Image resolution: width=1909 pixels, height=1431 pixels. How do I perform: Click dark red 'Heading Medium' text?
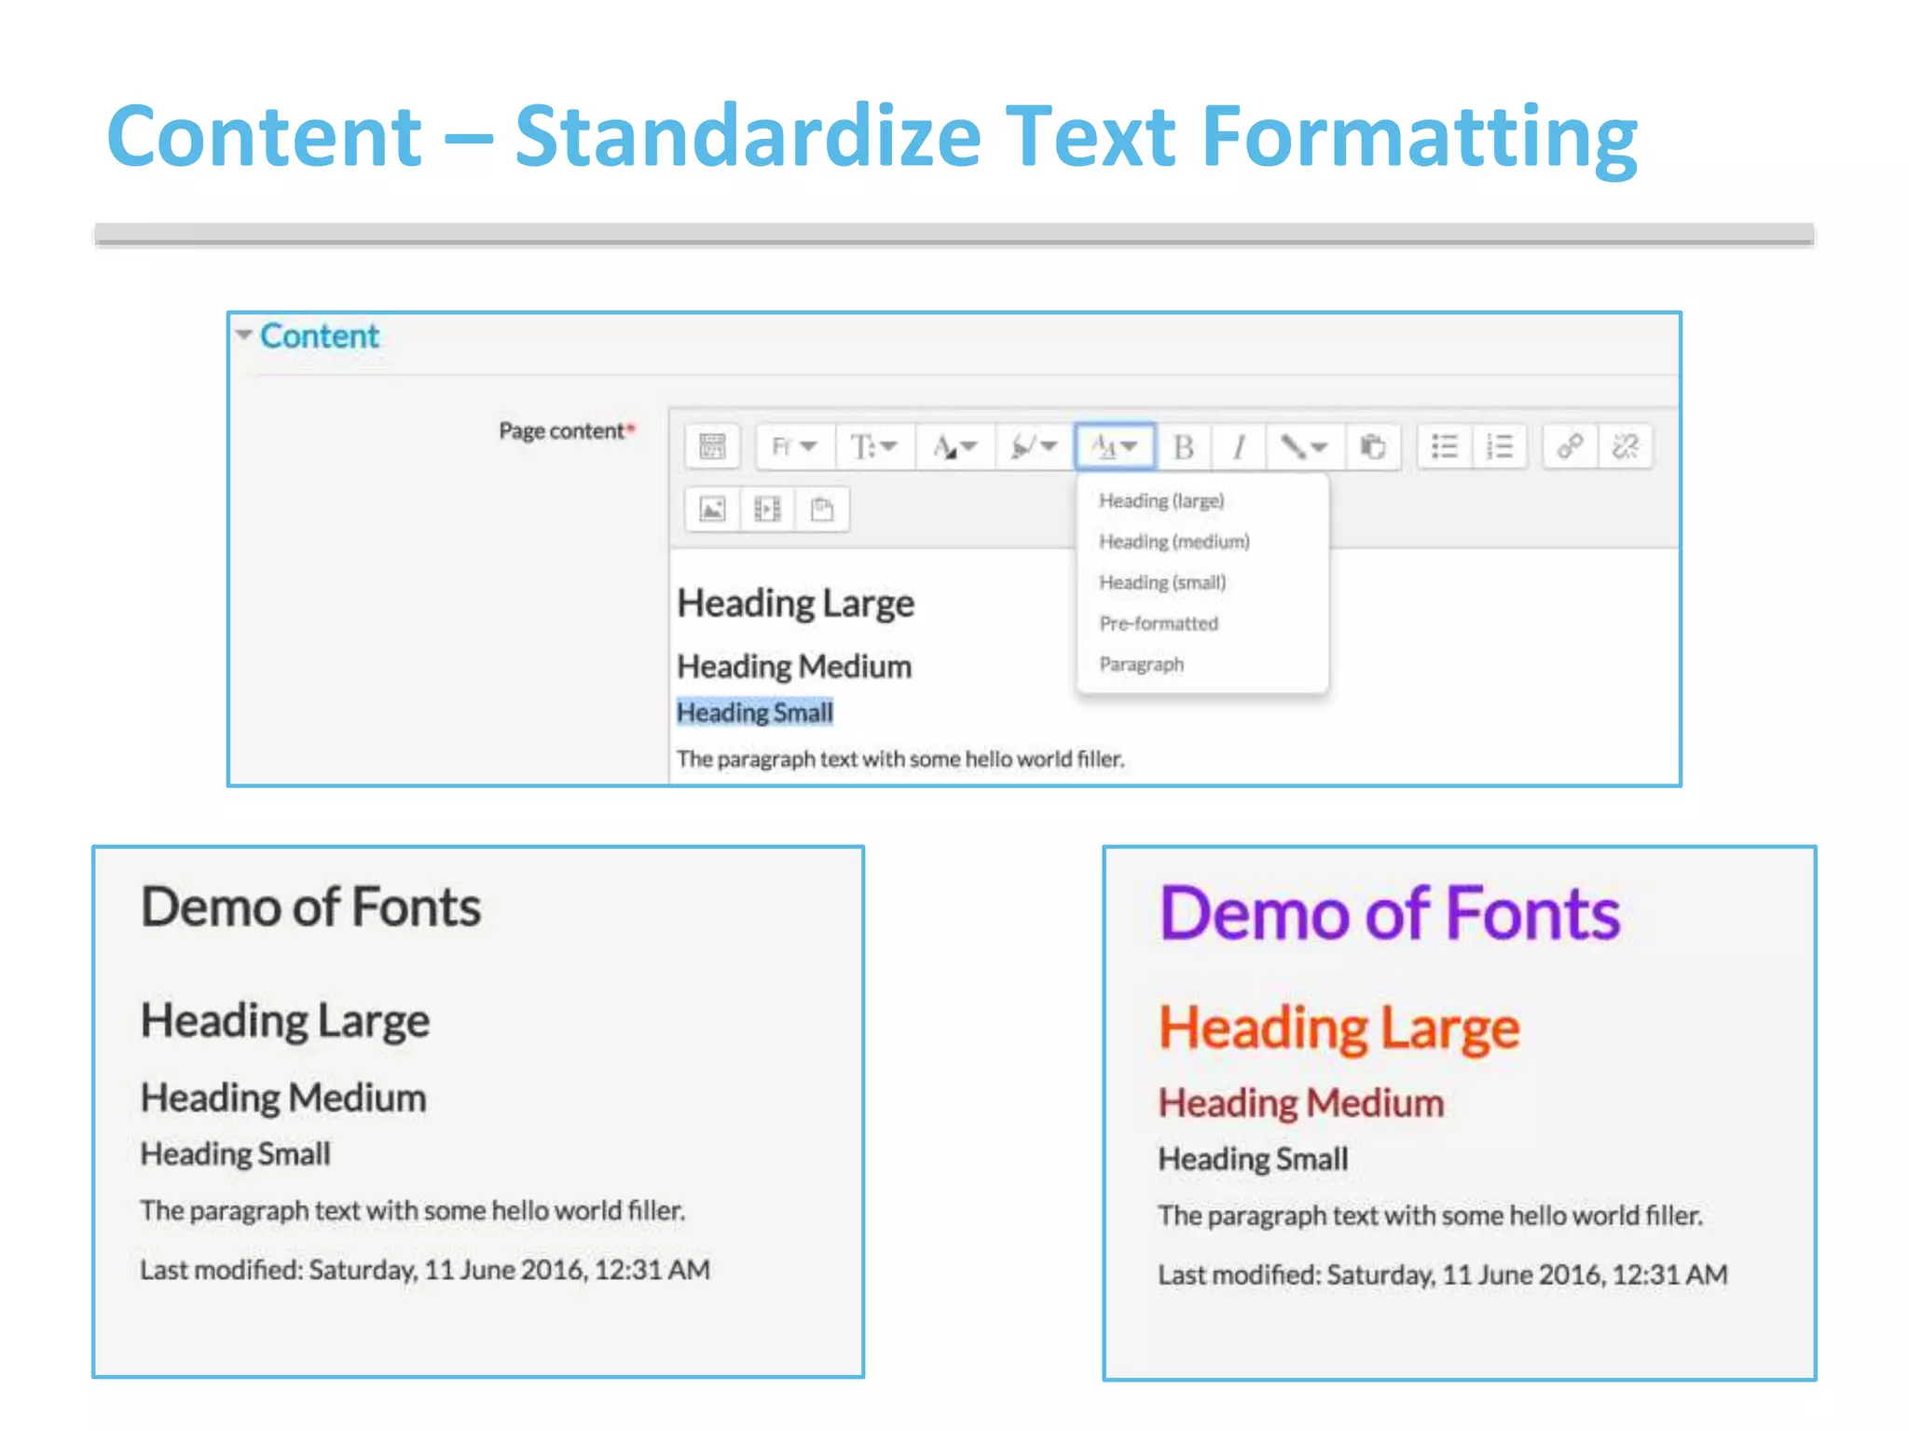coord(1301,1104)
